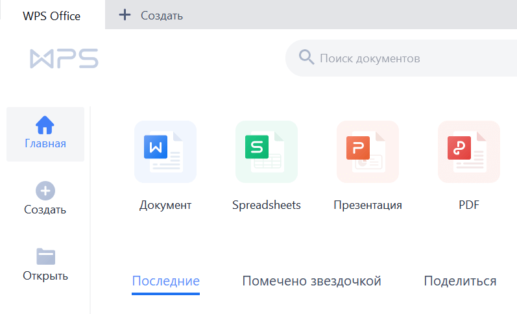Click the Главная sidebar label

pos(45,144)
